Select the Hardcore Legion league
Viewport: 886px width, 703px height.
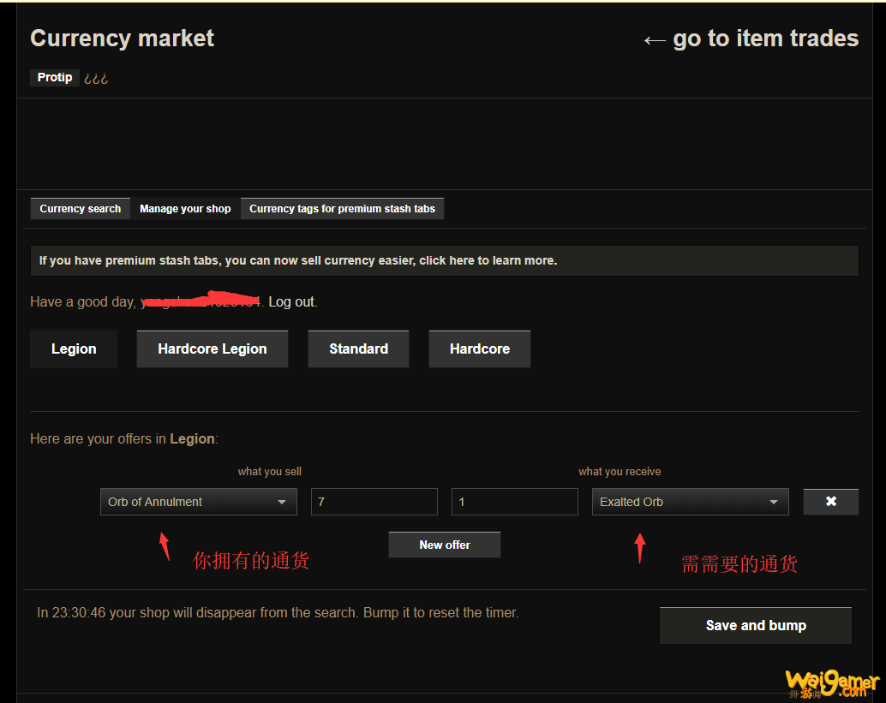(x=213, y=349)
